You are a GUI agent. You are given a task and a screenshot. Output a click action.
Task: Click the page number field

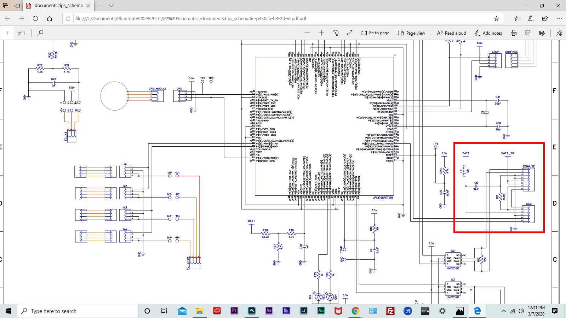[x=7, y=33]
